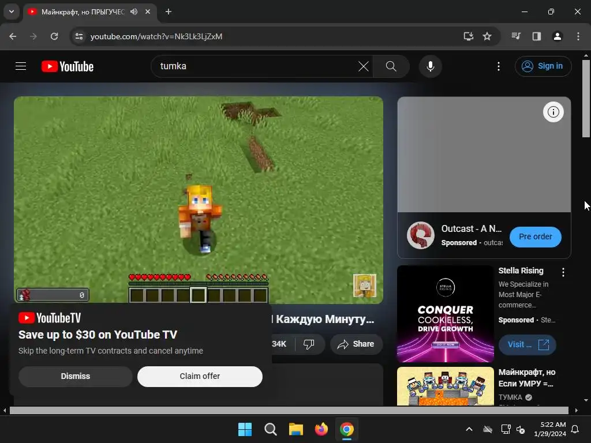Open the YouTube hamburger guide menu
591x443 pixels.
click(21, 66)
